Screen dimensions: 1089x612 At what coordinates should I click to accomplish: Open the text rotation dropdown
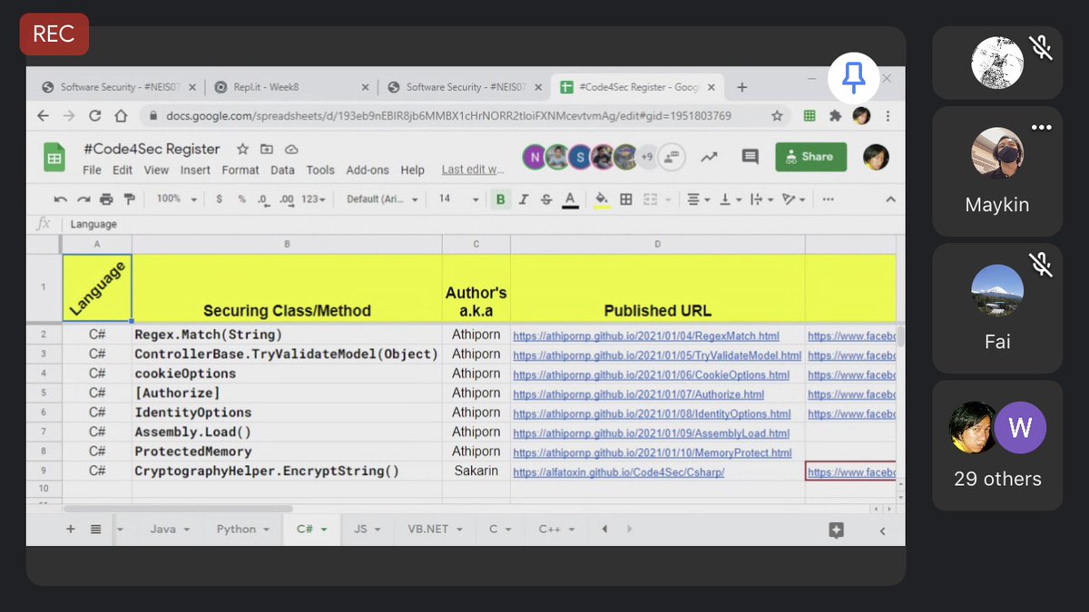click(x=792, y=199)
